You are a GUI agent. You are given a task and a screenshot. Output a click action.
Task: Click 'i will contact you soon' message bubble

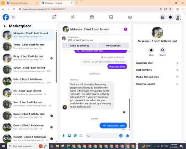pyautogui.click(x=113, y=126)
